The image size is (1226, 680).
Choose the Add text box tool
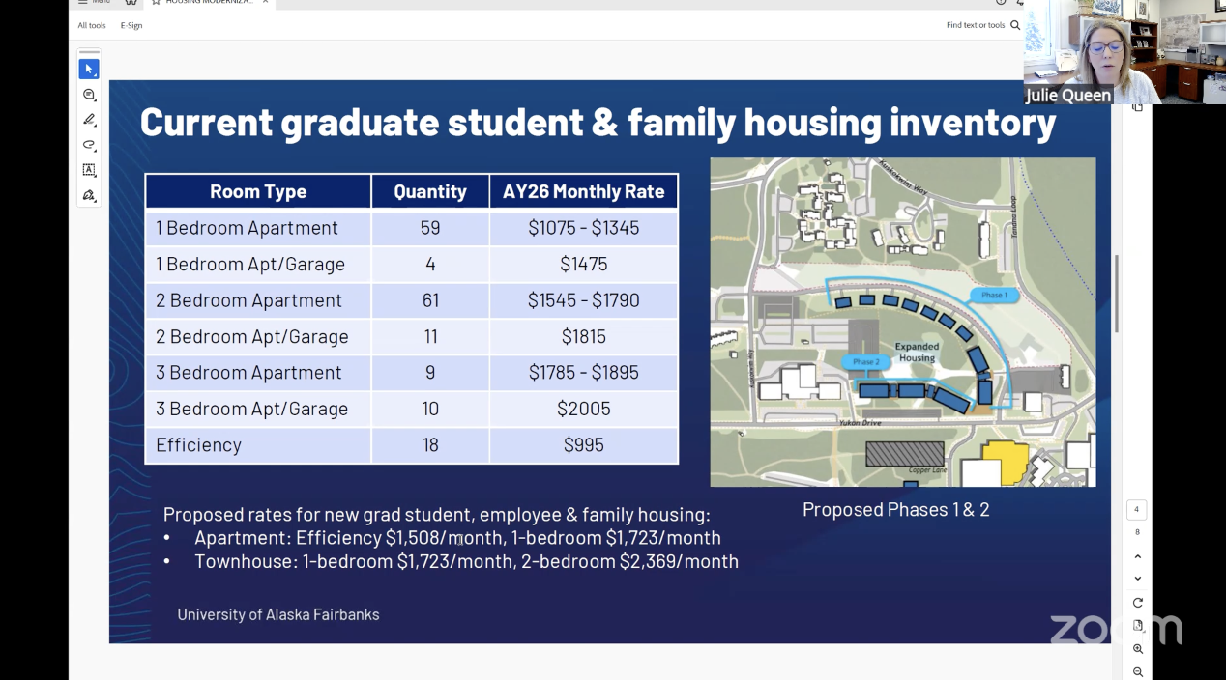[89, 169]
